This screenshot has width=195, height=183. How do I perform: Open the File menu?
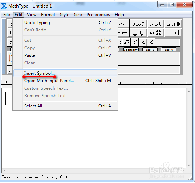point(7,15)
